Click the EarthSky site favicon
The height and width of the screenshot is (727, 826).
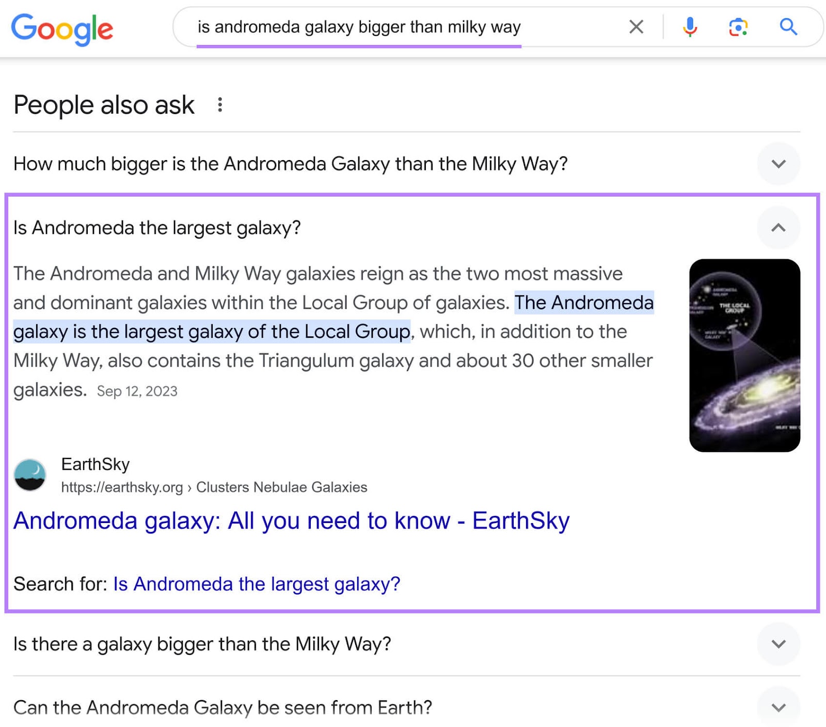30,475
